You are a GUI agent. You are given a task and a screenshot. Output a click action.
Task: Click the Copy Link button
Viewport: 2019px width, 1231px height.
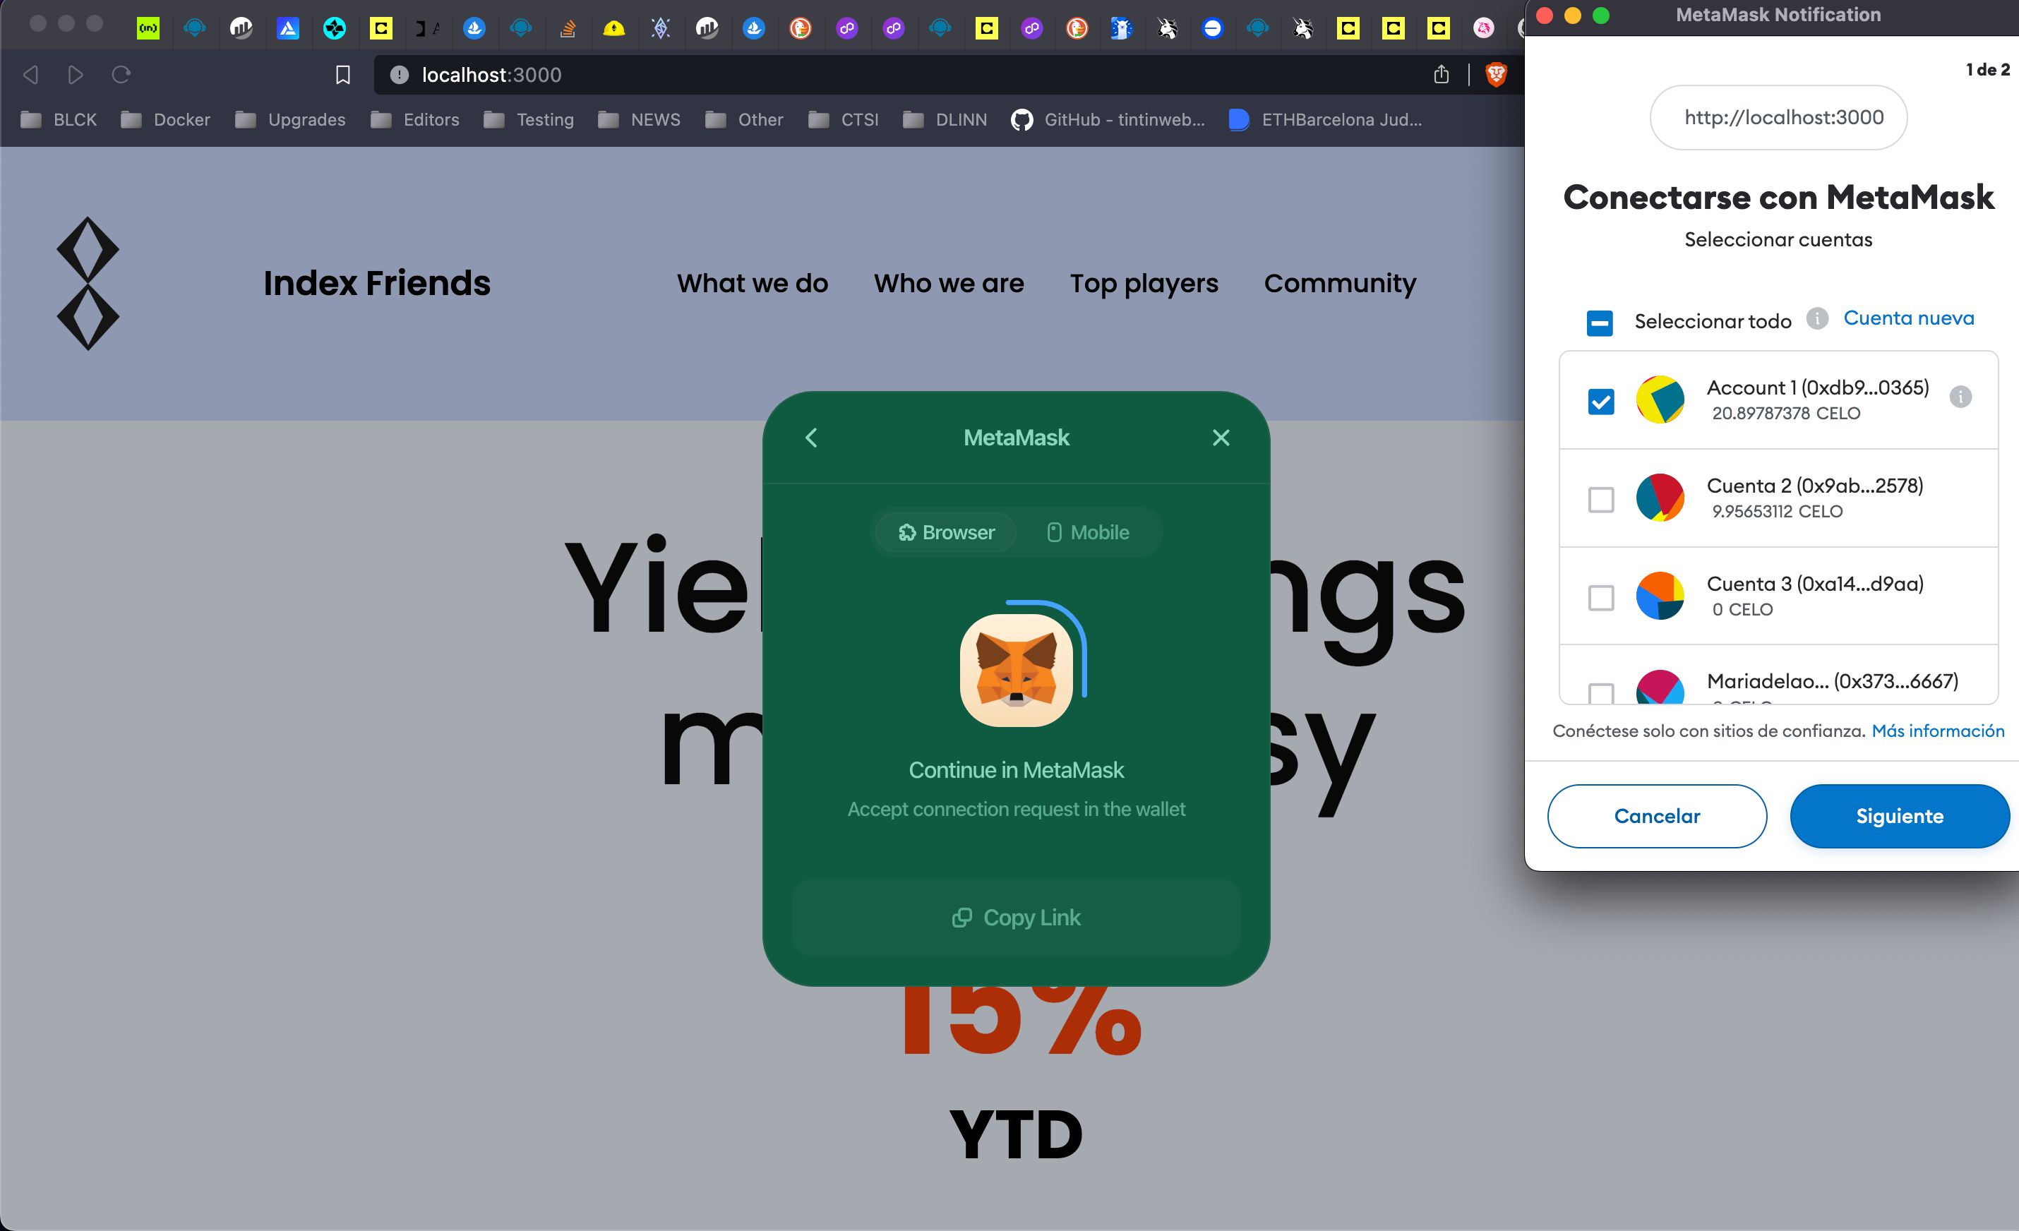[x=1016, y=918]
